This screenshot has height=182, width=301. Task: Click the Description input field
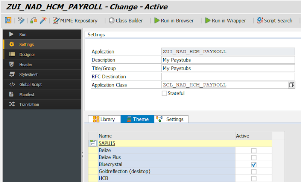228,60
